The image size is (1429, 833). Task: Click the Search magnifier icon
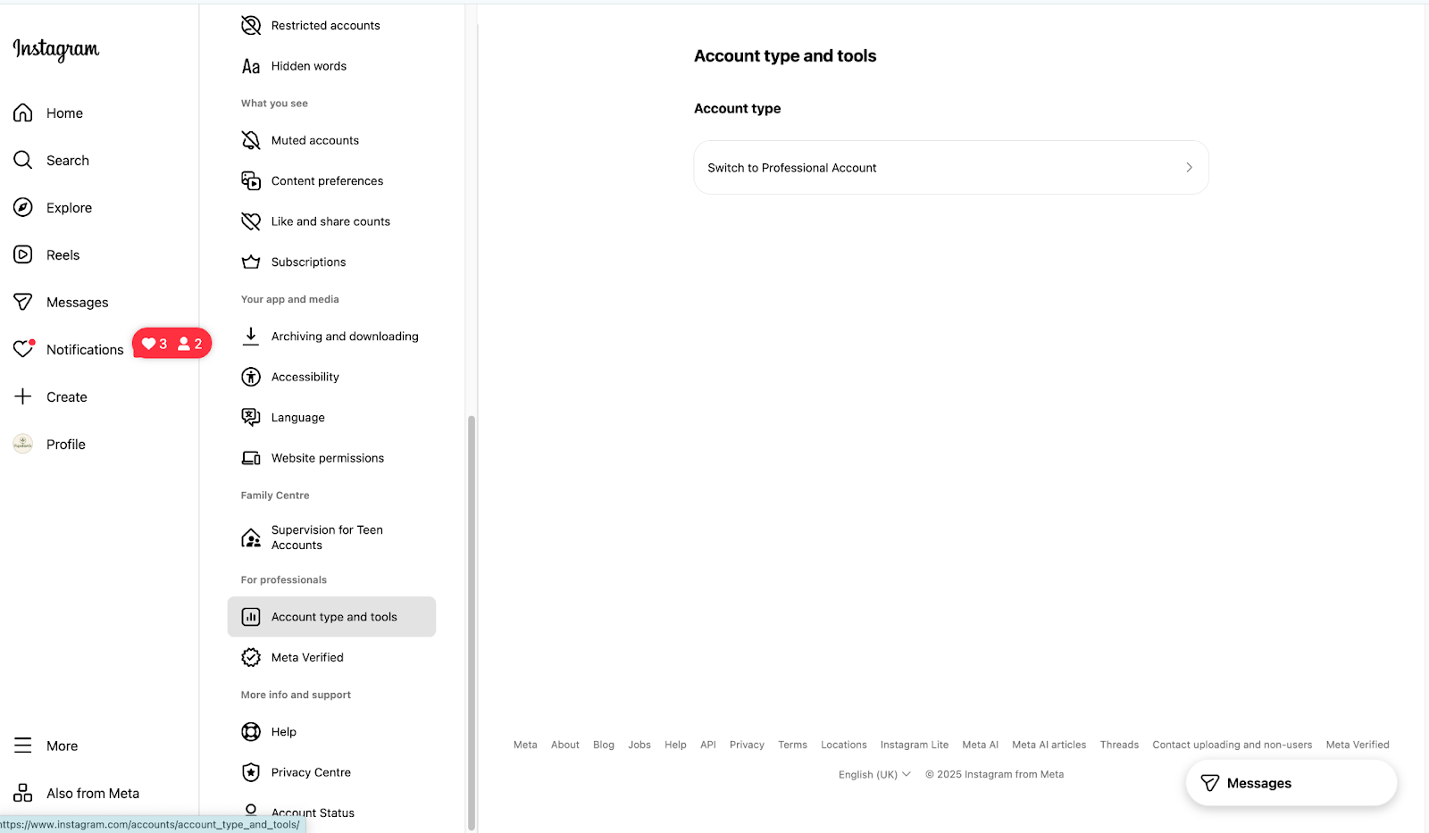(23, 160)
